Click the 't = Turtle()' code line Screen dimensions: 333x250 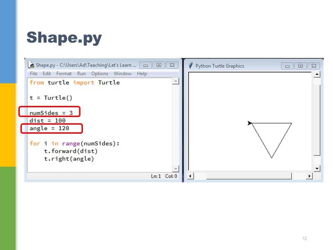pos(51,98)
